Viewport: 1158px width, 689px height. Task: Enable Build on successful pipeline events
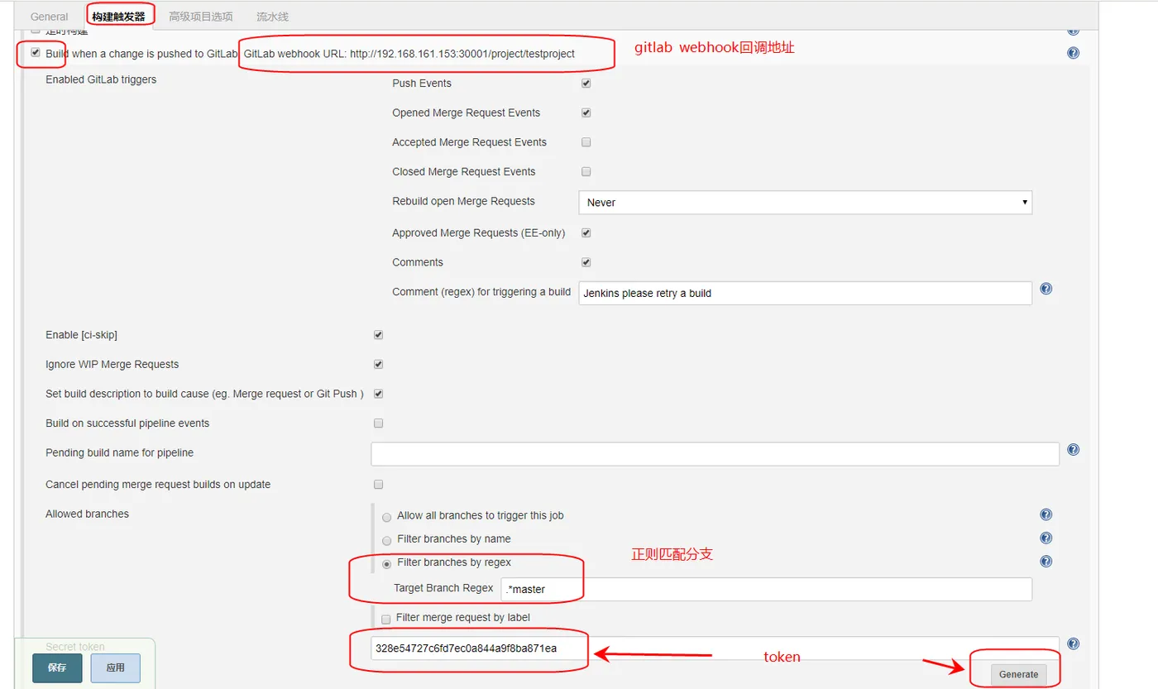379,423
